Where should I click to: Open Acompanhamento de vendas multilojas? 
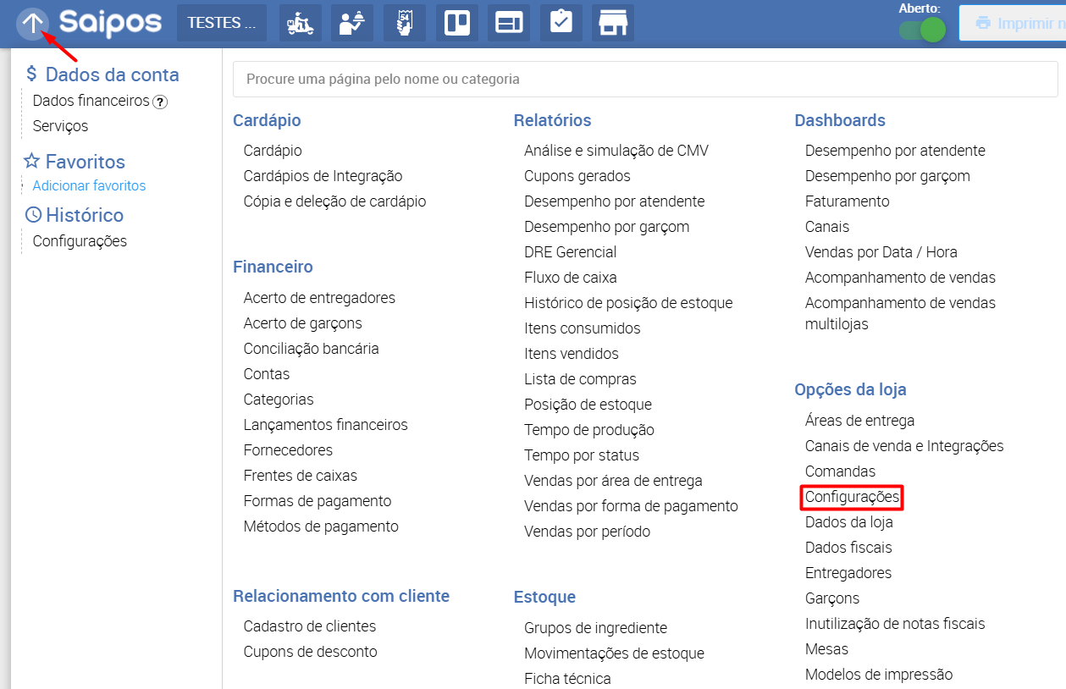click(x=900, y=313)
